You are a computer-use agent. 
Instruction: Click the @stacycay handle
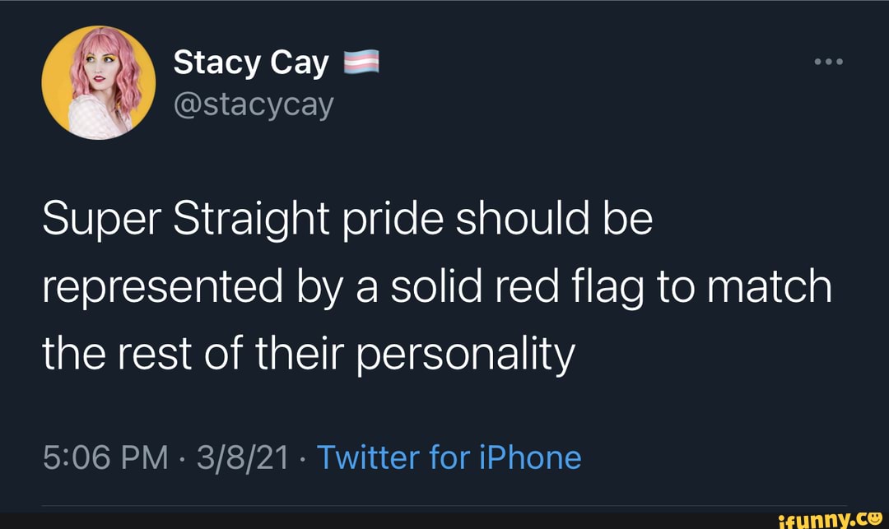point(254,104)
